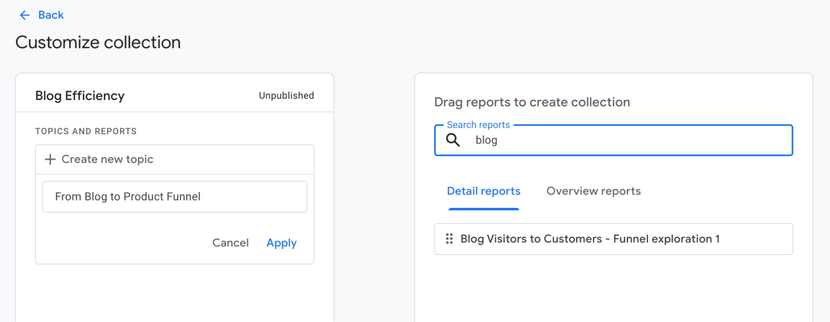Open the Overview reports tab

pyautogui.click(x=593, y=191)
